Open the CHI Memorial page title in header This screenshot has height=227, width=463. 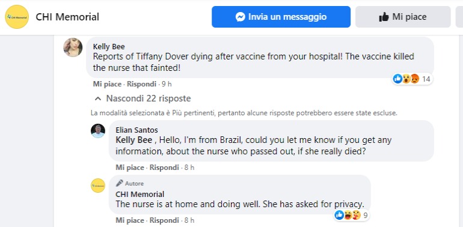coord(67,17)
